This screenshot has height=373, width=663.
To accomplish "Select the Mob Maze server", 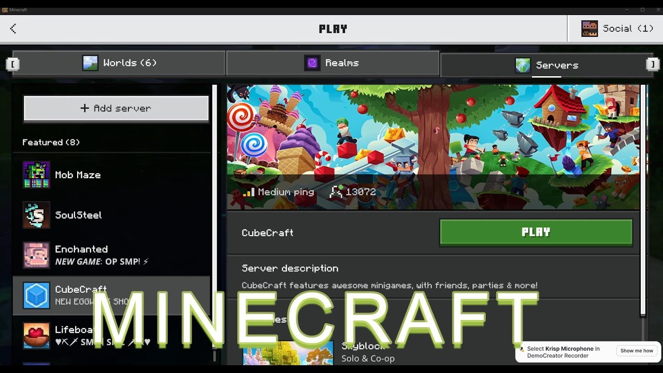I will pos(112,175).
